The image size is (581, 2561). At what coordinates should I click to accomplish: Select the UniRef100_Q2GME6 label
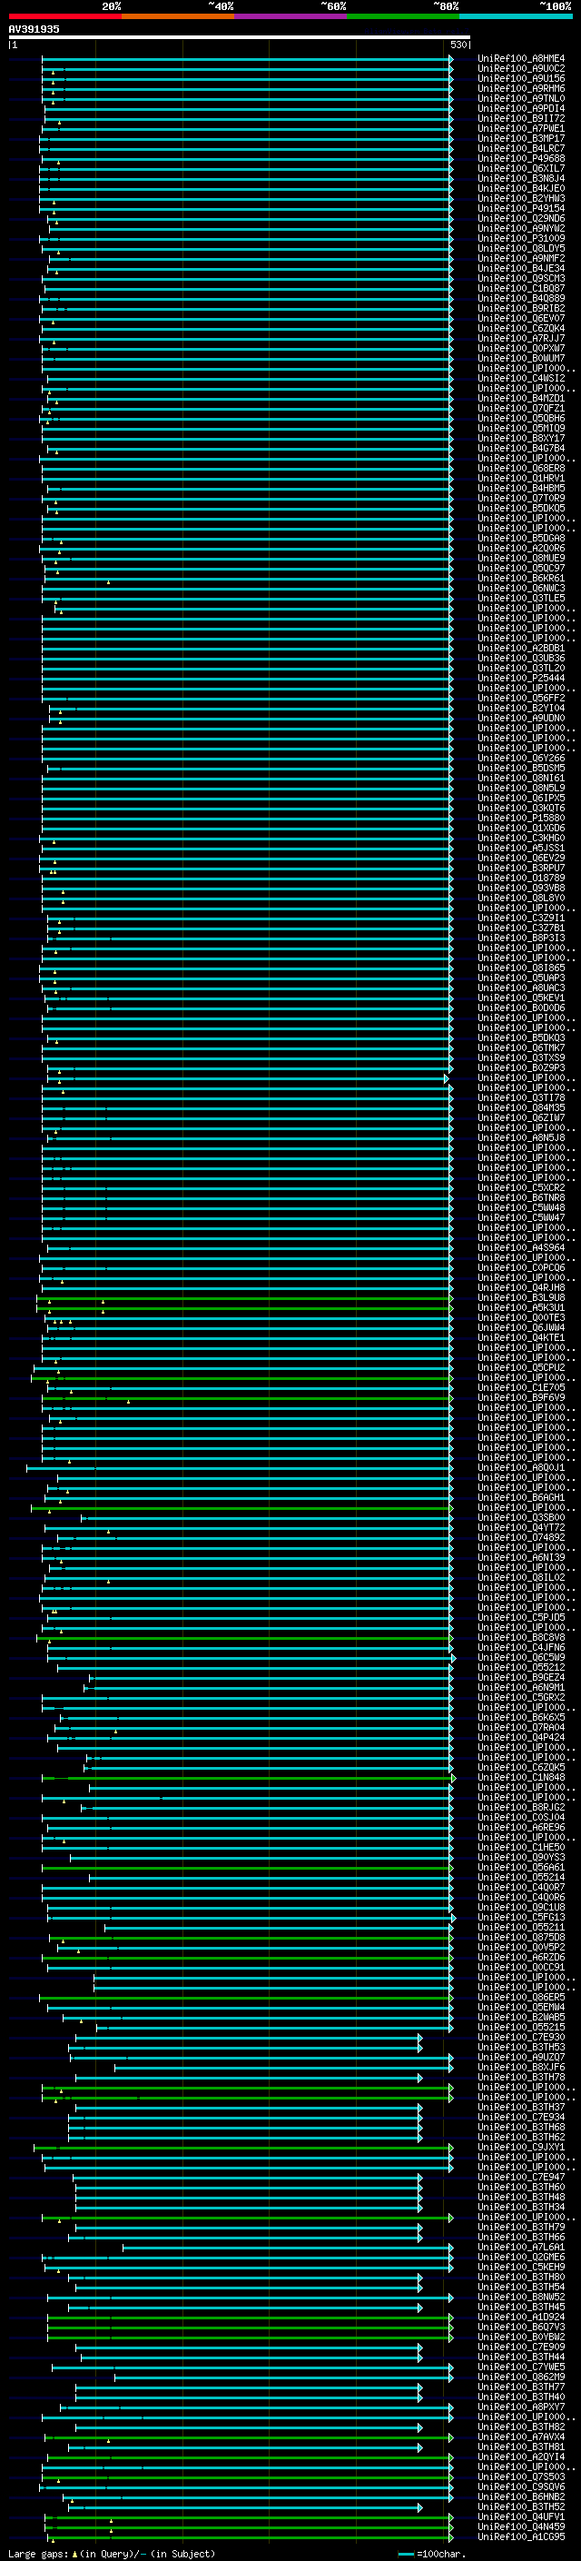[521, 2257]
